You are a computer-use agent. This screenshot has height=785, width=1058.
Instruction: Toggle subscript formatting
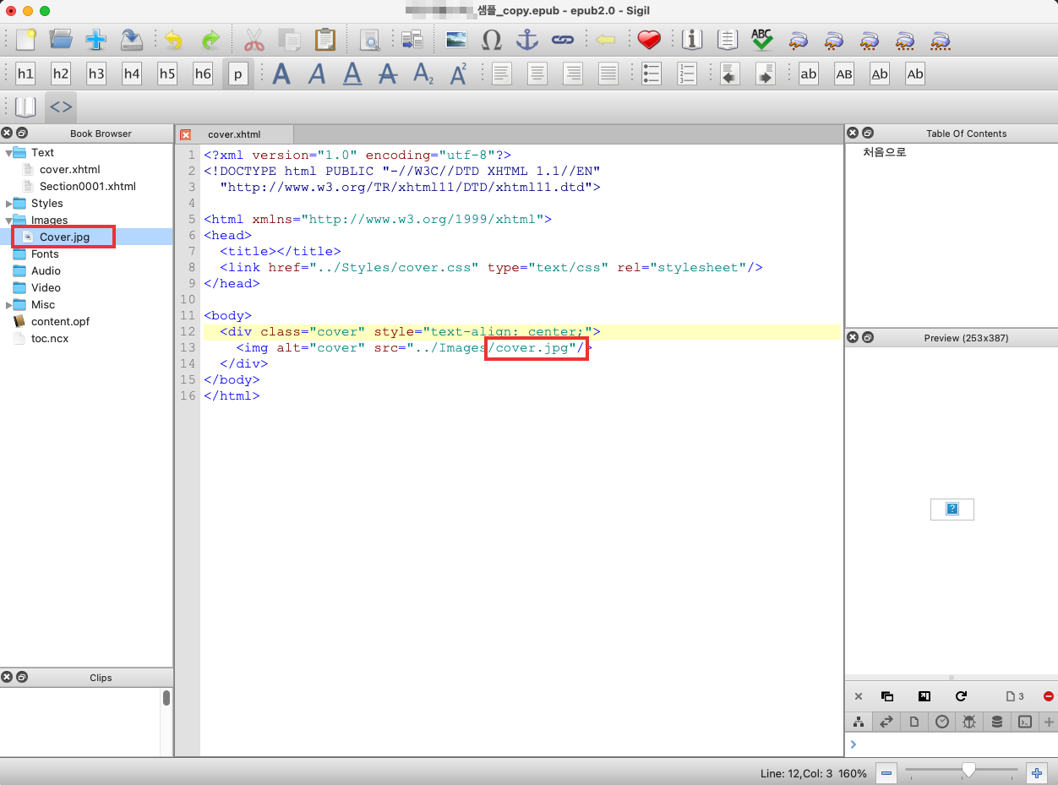point(423,74)
